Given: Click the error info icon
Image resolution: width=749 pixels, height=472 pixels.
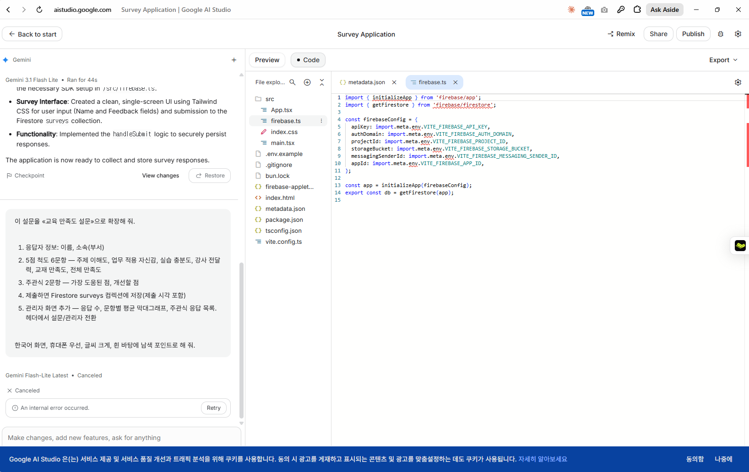Looking at the screenshot, I should click(15, 408).
